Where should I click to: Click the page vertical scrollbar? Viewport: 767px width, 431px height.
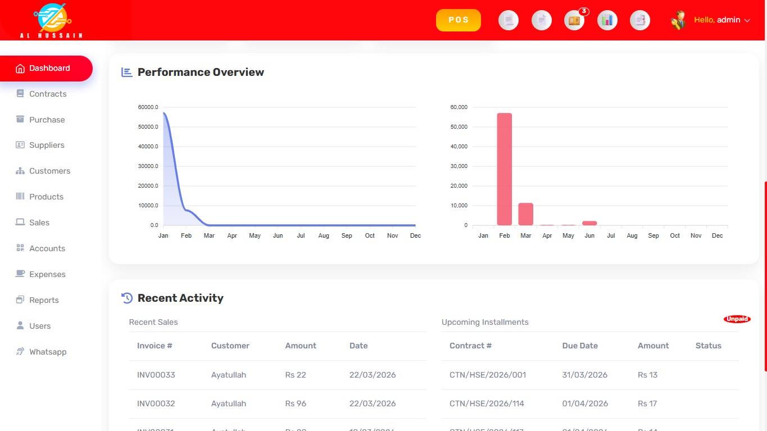[765, 275]
